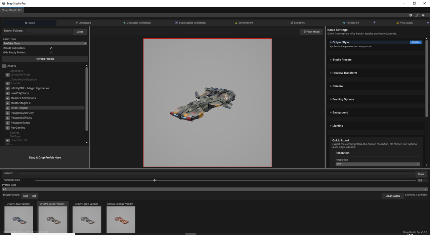Select Grid display mode
The width and height of the screenshot is (430, 235).
click(x=26, y=196)
